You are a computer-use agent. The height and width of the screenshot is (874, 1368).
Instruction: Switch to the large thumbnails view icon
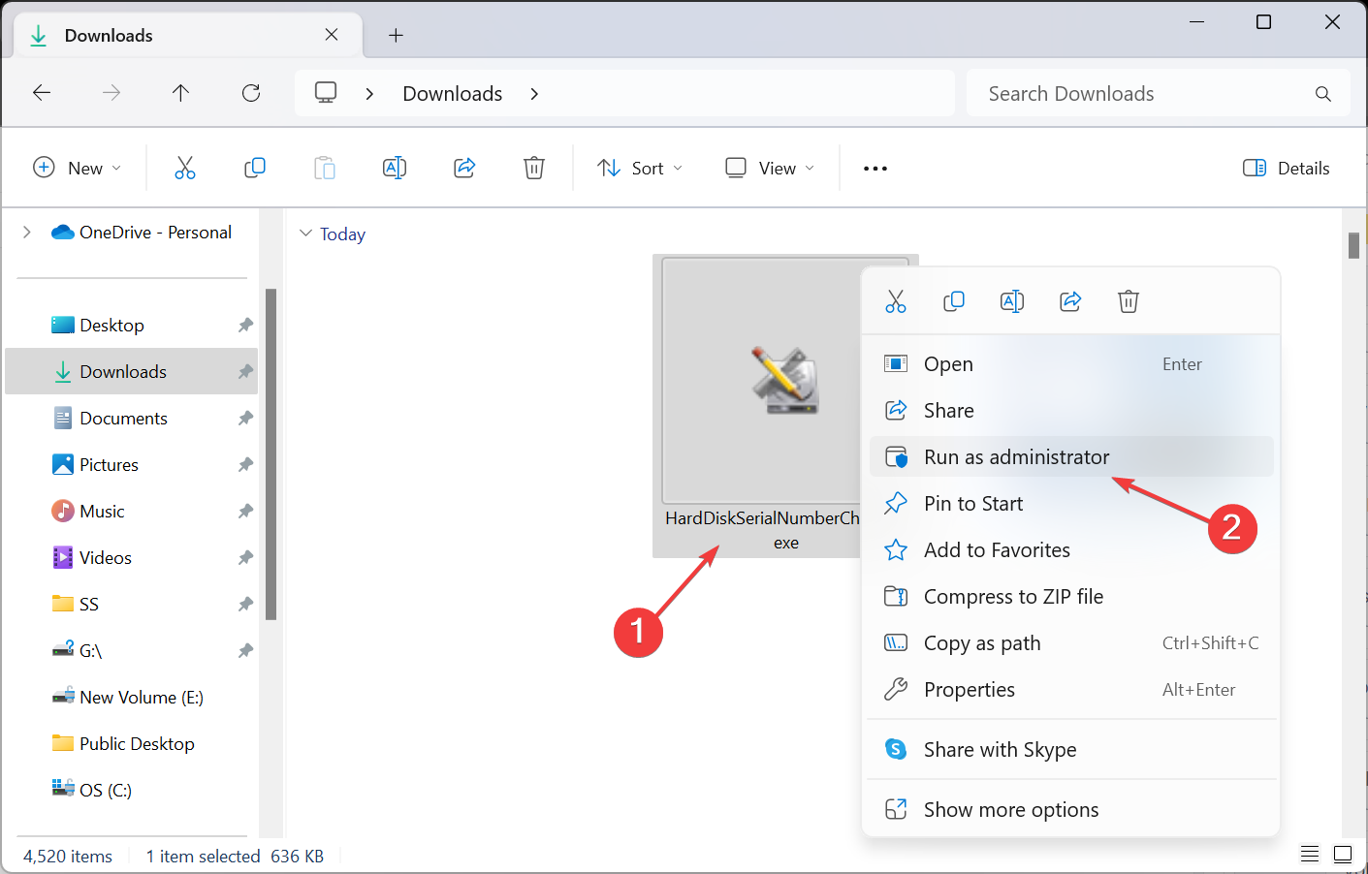[1343, 854]
